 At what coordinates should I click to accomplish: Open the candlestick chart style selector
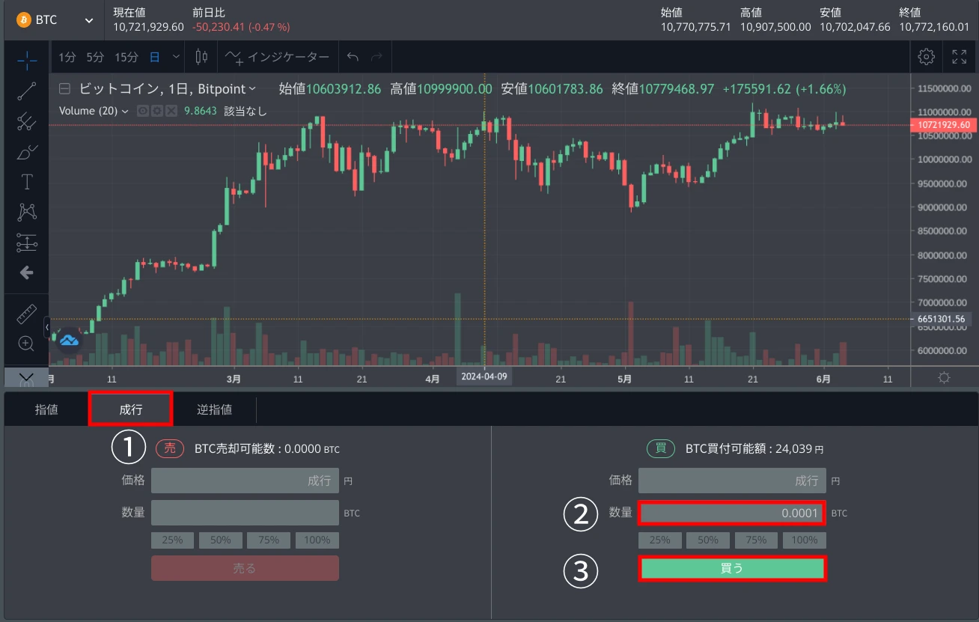[x=201, y=57]
